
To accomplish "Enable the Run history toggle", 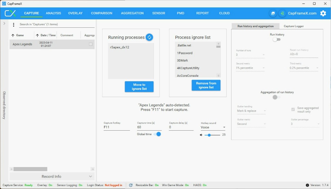I will [276, 39].
